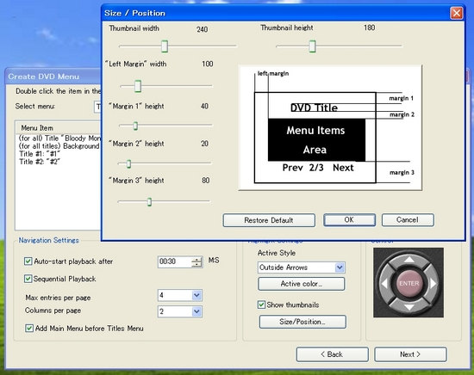Click the left arrow on remote control
This screenshot has height=375, width=474.
click(384, 284)
